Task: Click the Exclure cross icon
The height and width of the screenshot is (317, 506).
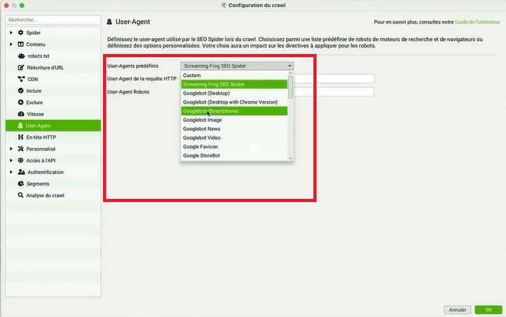Action: [20, 102]
